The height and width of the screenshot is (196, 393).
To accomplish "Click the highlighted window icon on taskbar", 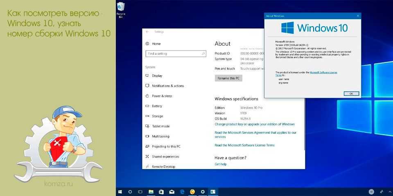I will point(213,192).
